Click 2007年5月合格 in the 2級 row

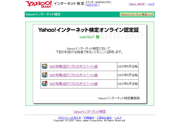pos(128,75)
